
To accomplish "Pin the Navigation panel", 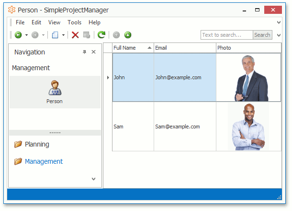I will coord(85,52).
